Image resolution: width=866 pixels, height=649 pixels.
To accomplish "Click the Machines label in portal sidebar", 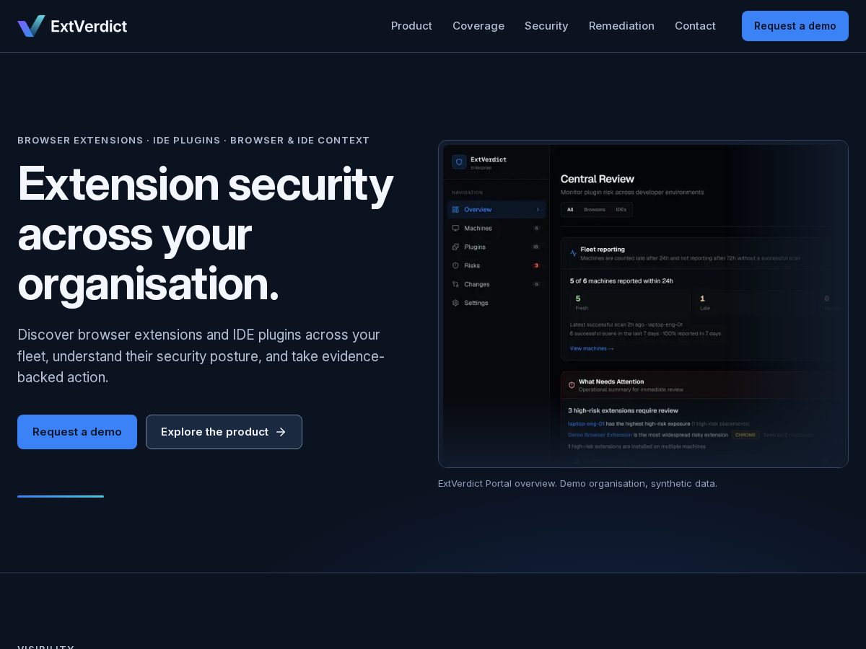I will tap(478, 229).
